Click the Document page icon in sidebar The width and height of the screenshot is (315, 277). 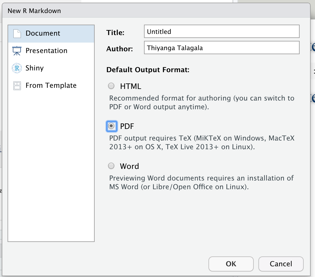(x=17, y=34)
